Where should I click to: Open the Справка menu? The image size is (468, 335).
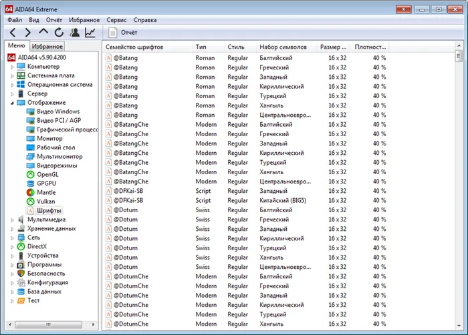[x=145, y=20]
